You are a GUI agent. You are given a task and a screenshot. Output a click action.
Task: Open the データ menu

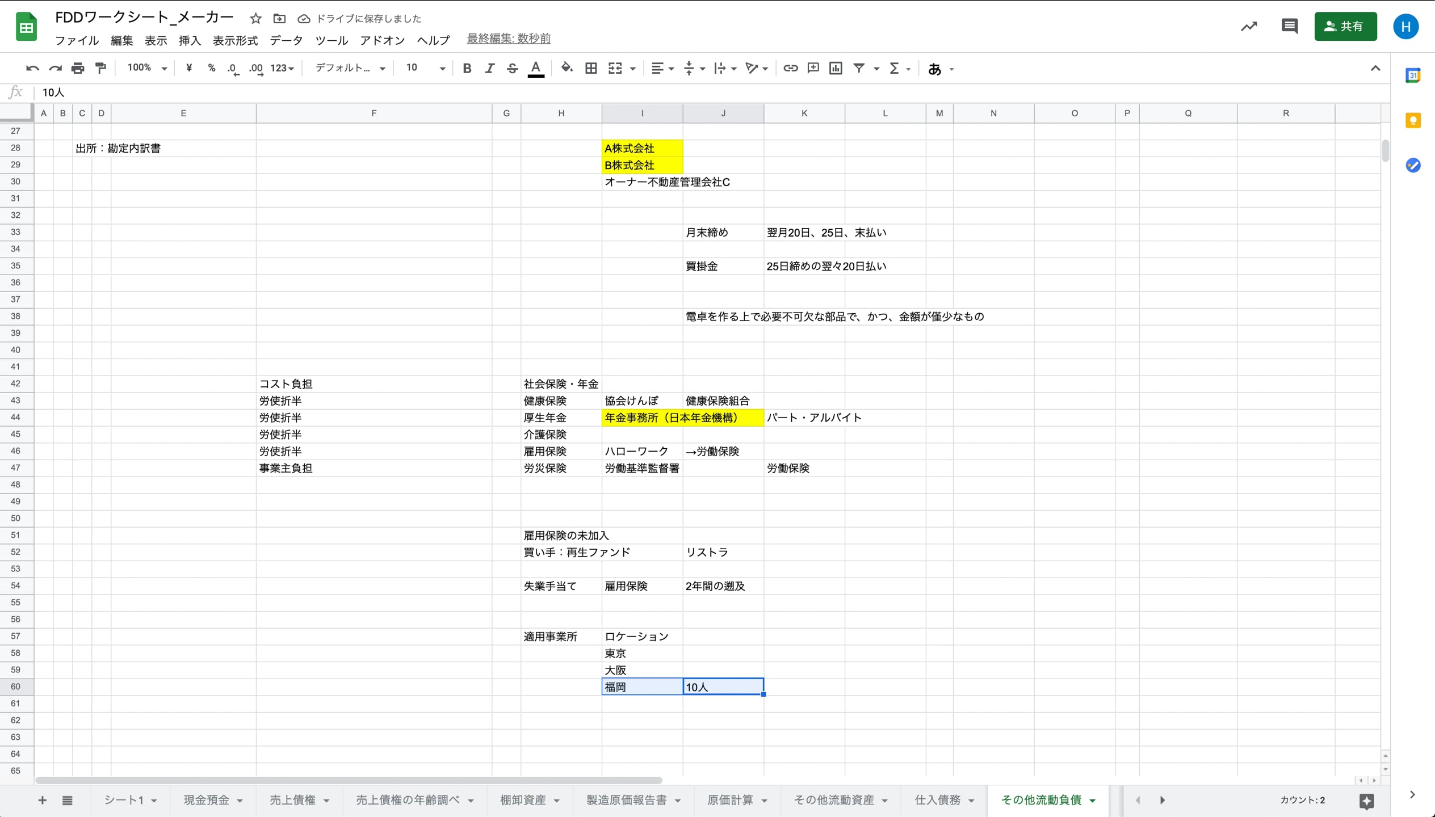pyautogui.click(x=286, y=40)
